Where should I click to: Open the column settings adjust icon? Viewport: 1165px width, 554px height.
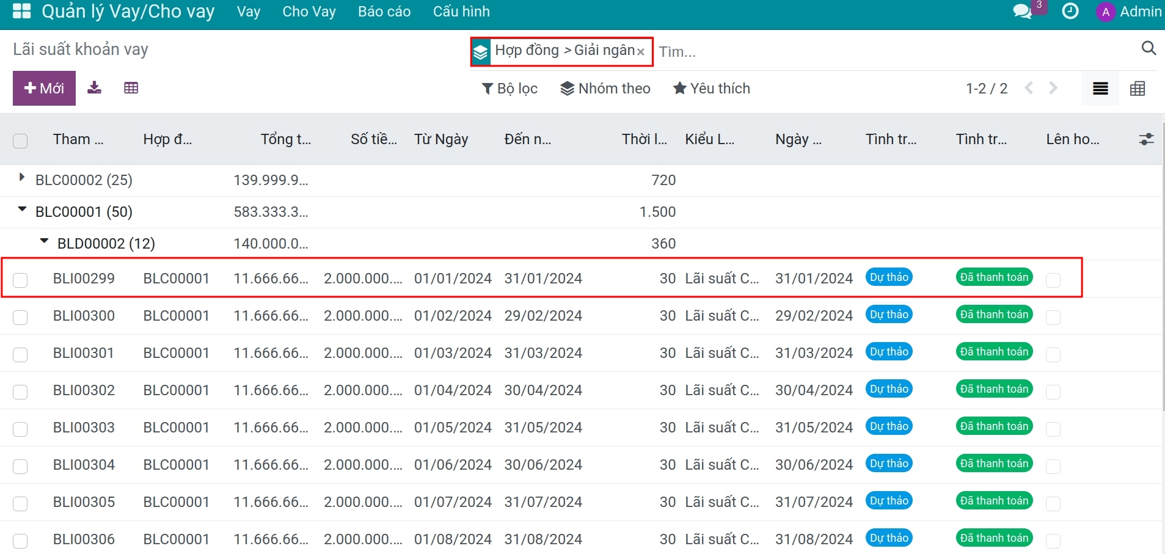pyautogui.click(x=1147, y=139)
